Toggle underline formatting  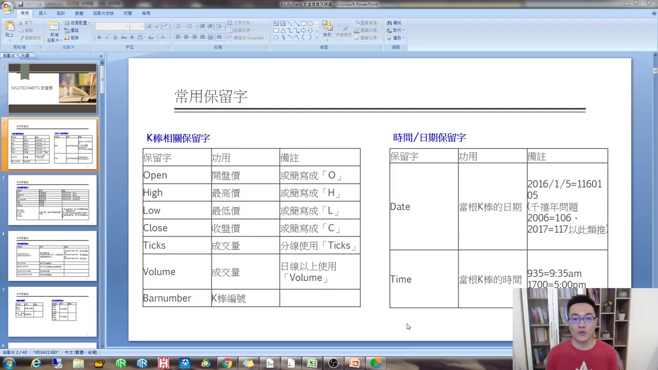115,38
